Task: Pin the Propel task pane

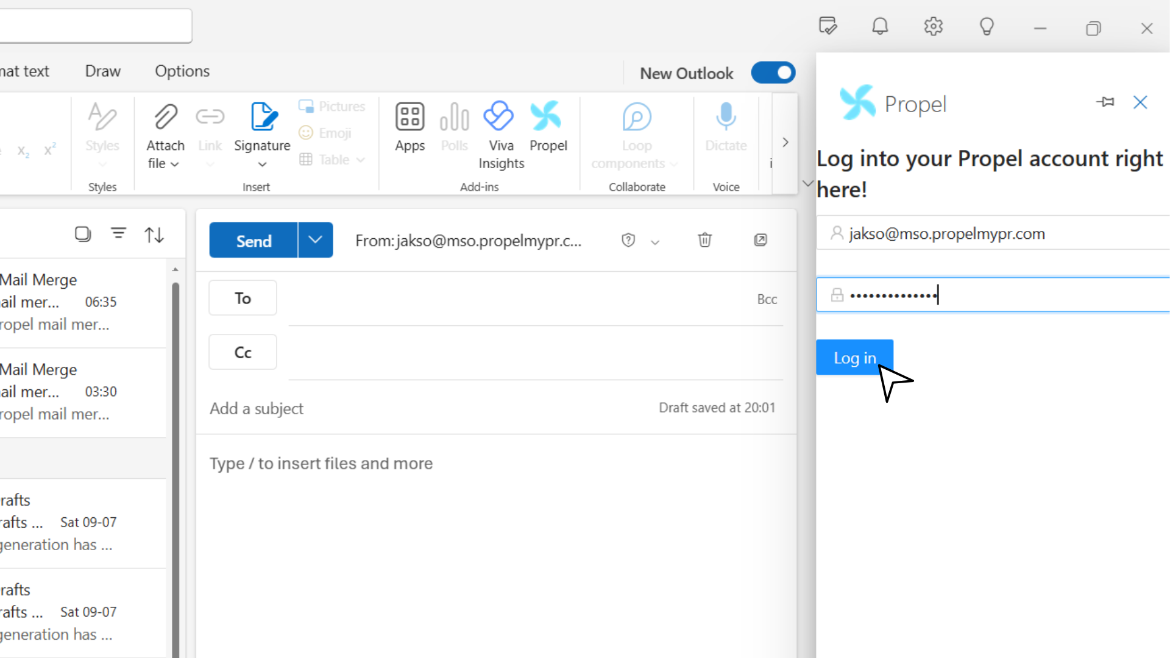Action: click(1105, 102)
